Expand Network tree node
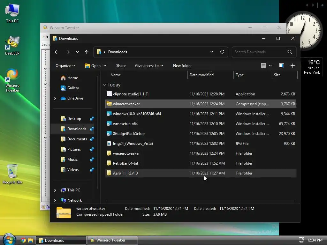Viewport: 327px width, 245px height. point(55,200)
